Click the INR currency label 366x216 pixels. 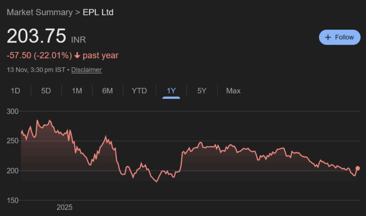78,40
